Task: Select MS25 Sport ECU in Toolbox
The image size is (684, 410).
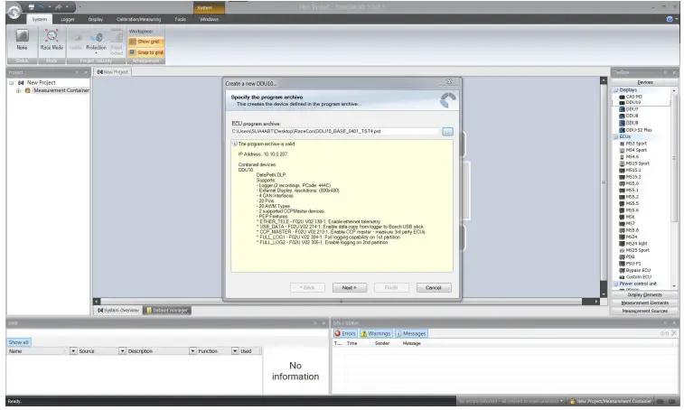Action: (x=634, y=250)
